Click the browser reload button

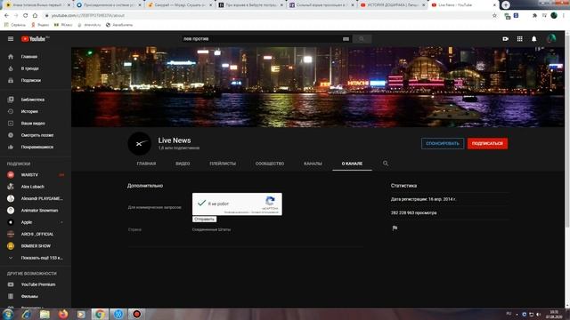[26, 16]
